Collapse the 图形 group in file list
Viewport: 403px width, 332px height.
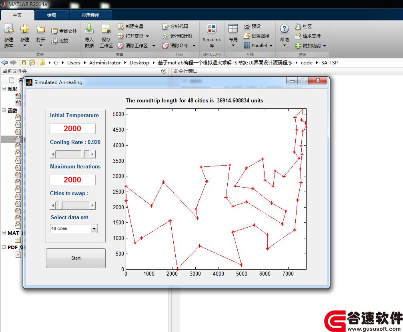tap(4, 89)
